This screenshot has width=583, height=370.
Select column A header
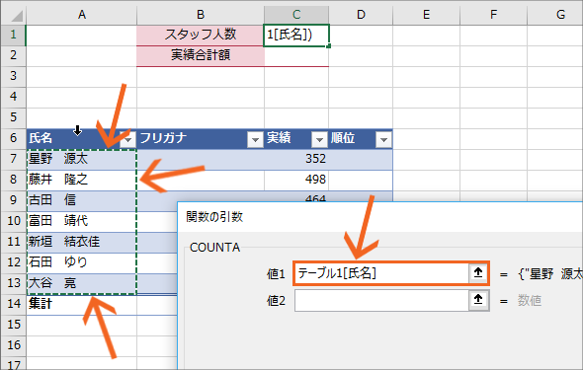click(82, 15)
